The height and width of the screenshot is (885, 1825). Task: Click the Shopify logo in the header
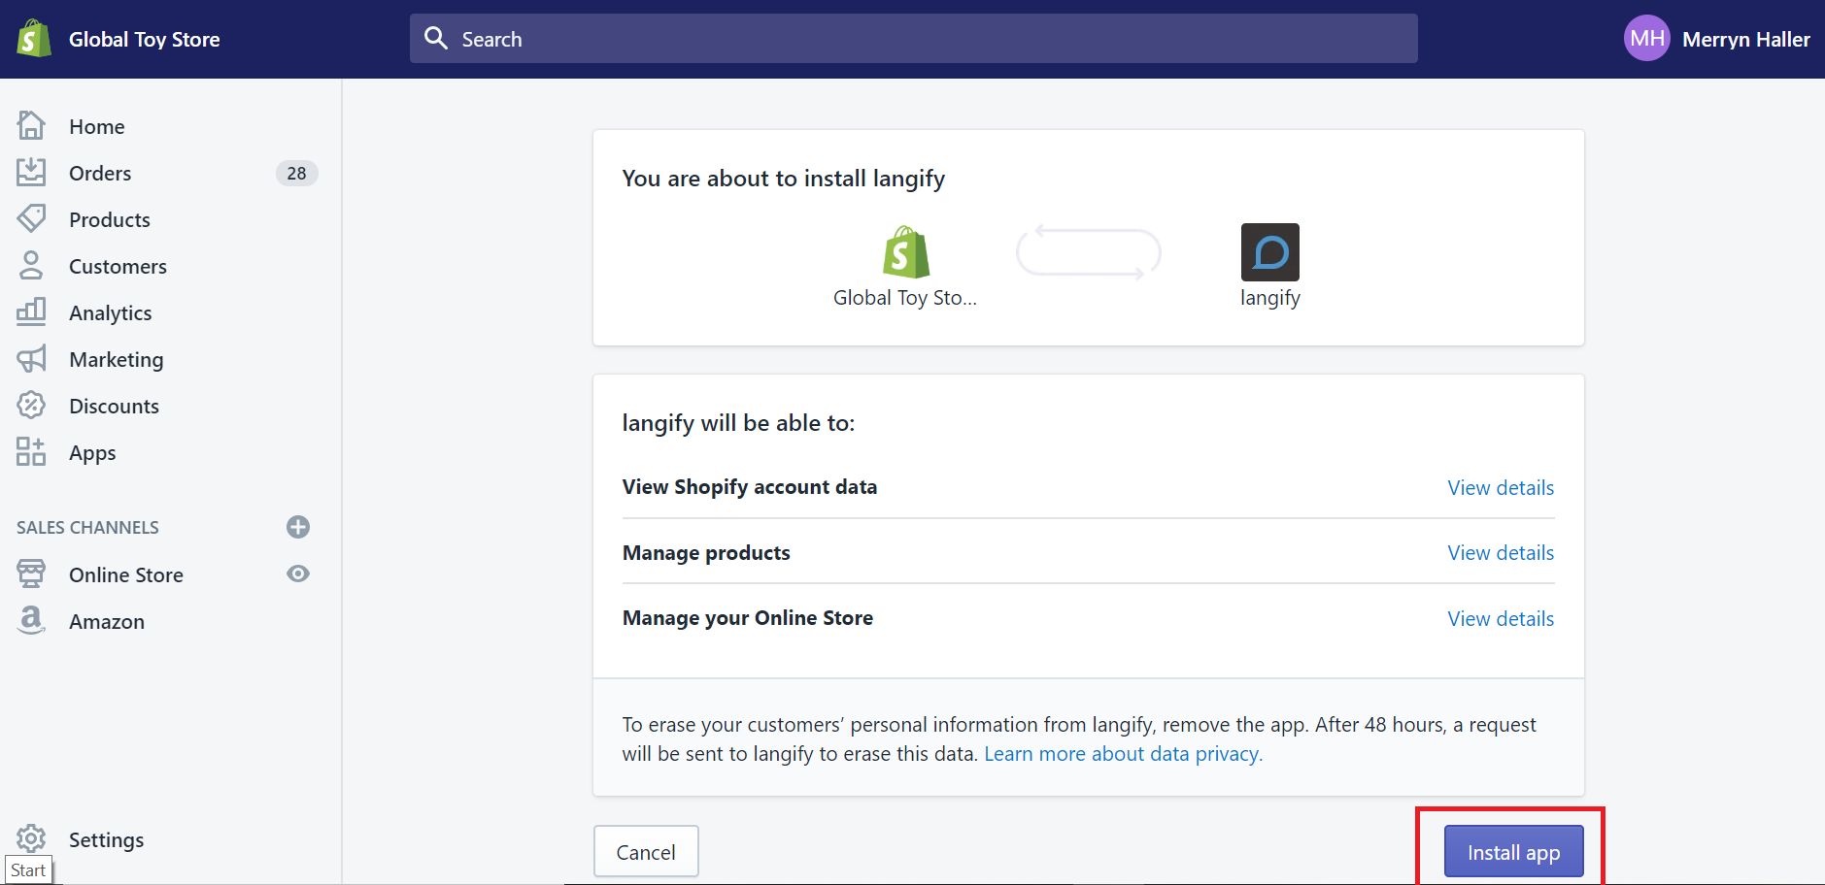(x=34, y=39)
